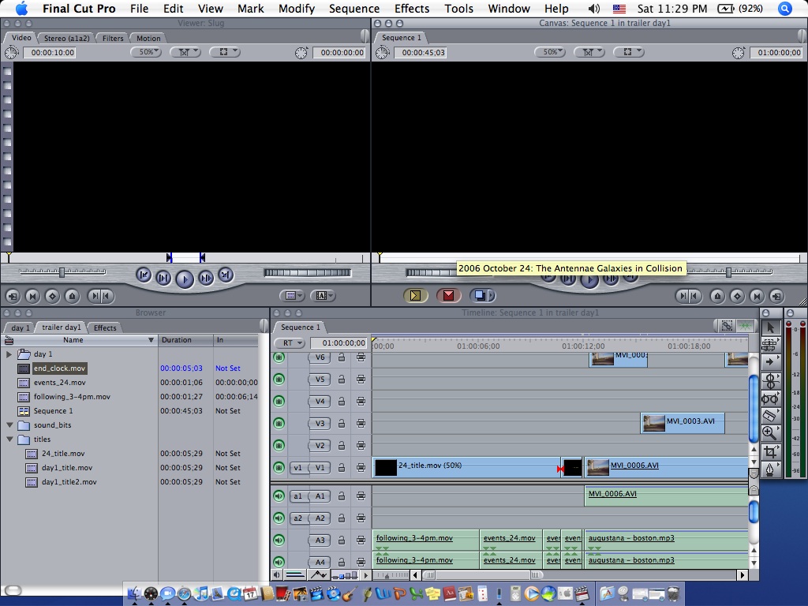
Task: Toggle visibility of track V6
Action: 279,357
